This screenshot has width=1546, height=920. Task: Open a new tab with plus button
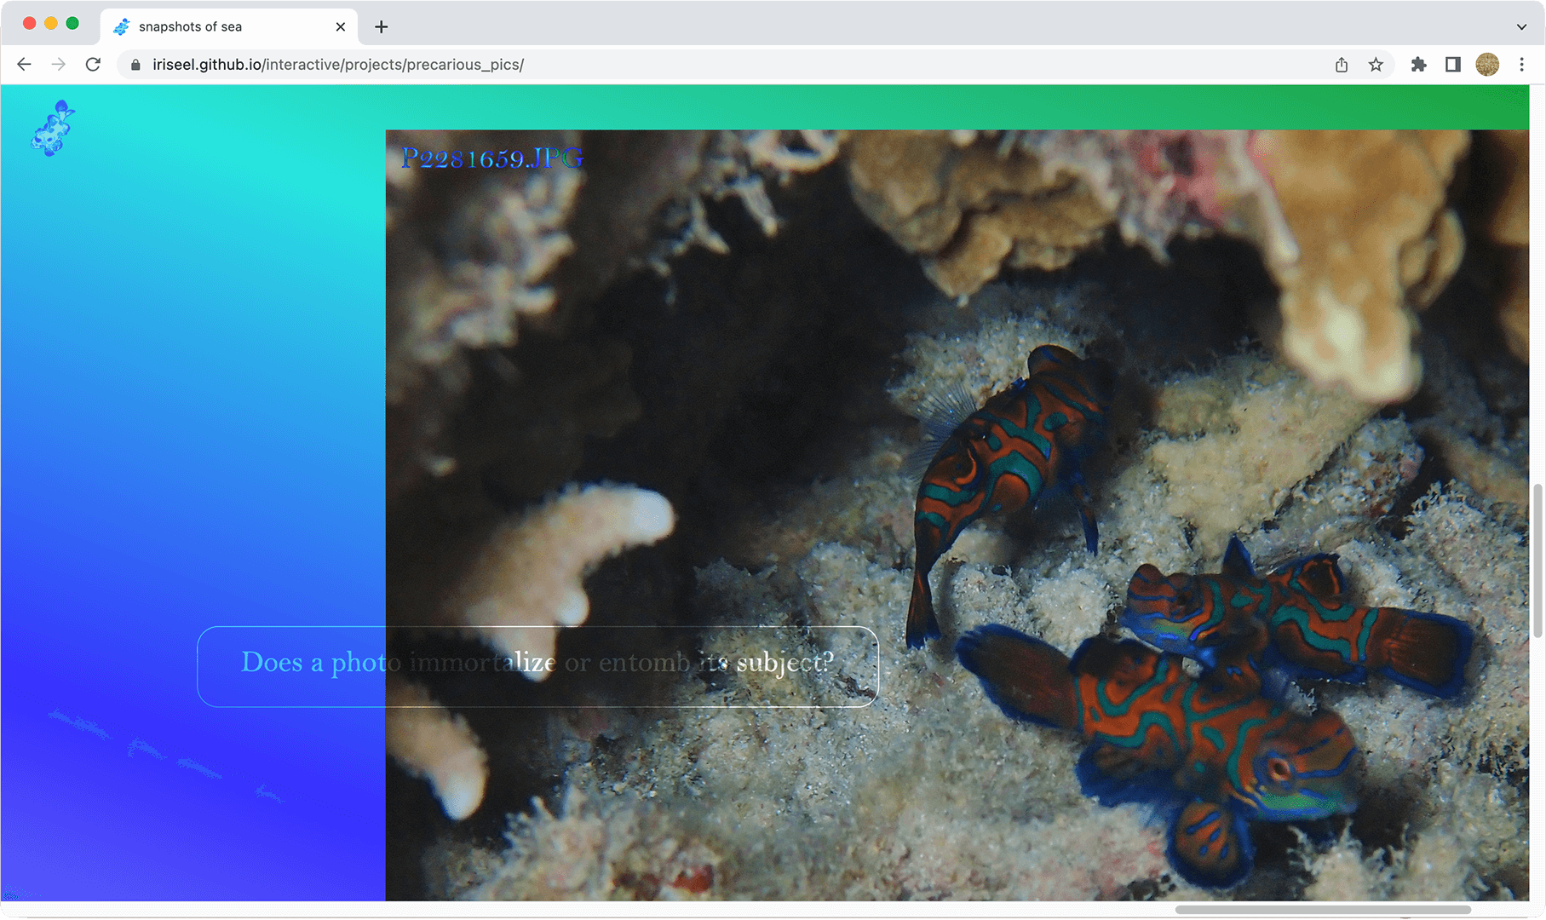click(x=382, y=26)
